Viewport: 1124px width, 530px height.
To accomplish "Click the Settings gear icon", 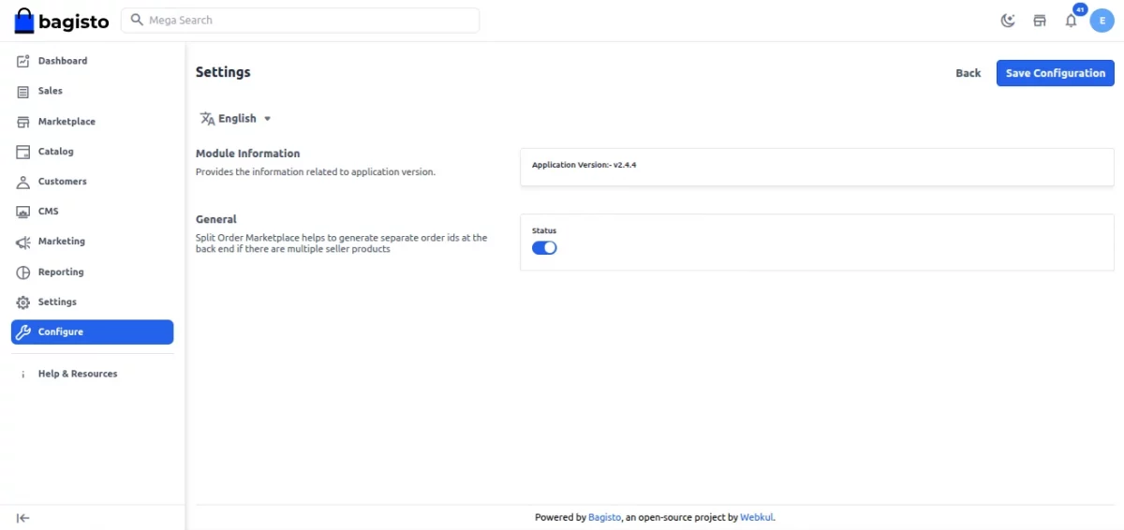I will click(23, 302).
